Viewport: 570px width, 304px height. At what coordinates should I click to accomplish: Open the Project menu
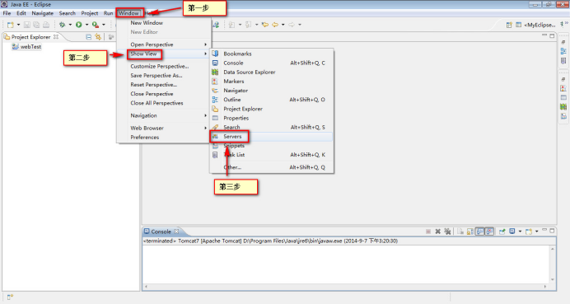(x=90, y=13)
